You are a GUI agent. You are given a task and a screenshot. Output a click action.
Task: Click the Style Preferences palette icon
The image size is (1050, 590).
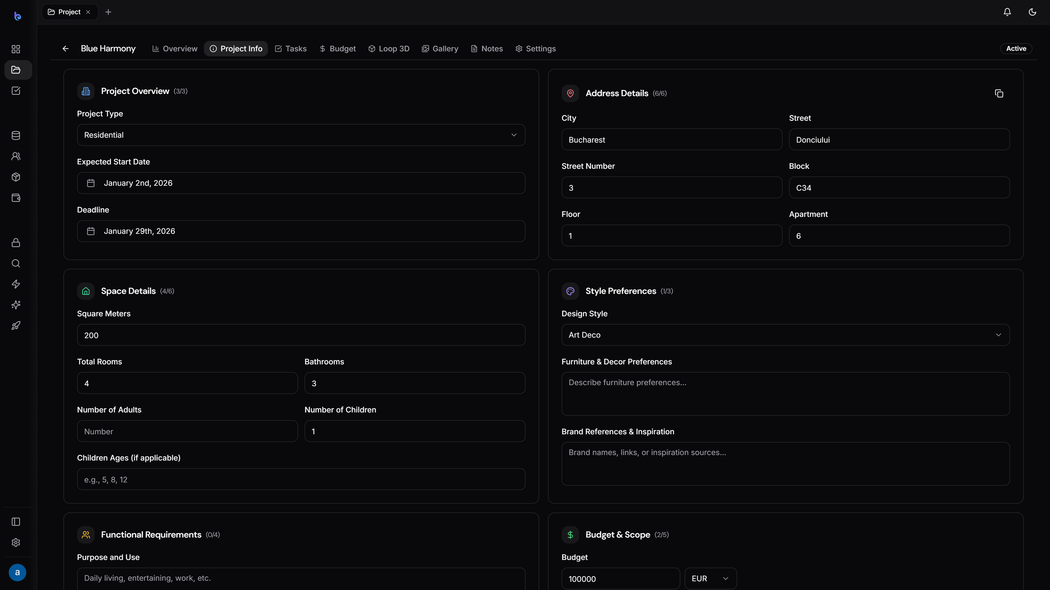pyautogui.click(x=570, y=291)
